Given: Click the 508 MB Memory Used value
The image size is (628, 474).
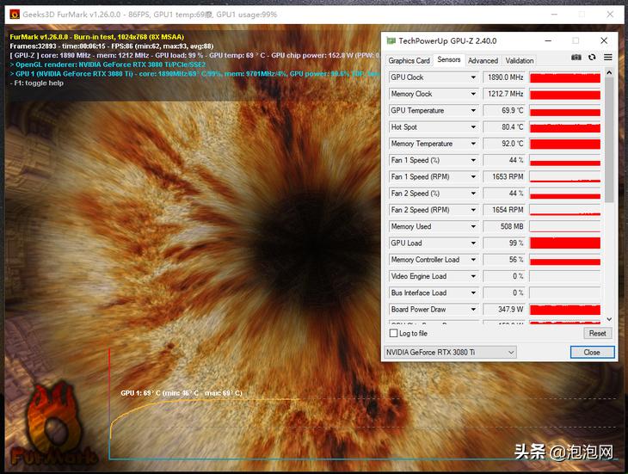Looking at the screenshot, I should point(505,226).
